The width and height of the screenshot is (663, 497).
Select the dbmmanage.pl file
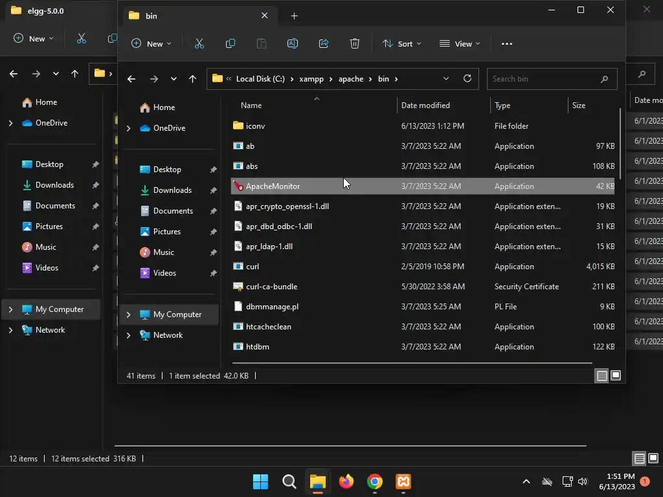click(423, 306)
